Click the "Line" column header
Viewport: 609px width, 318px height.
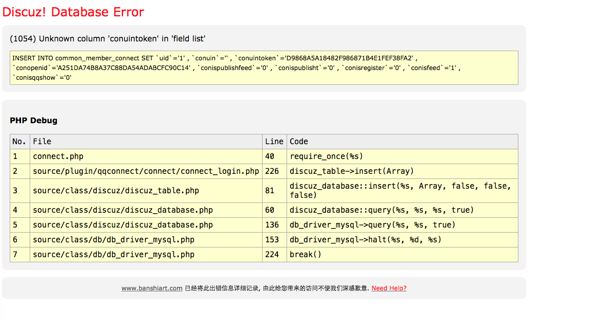pos(274,142)
